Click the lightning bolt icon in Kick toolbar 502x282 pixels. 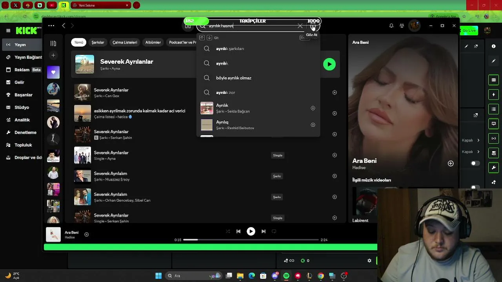point(493,95)
